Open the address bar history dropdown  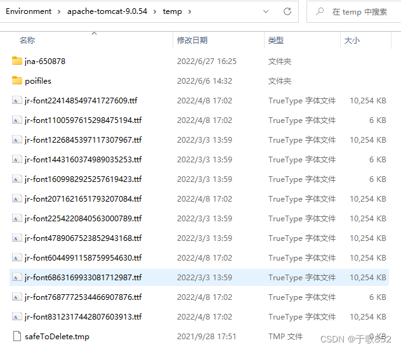pyautogui.click(x=266, y=11)
